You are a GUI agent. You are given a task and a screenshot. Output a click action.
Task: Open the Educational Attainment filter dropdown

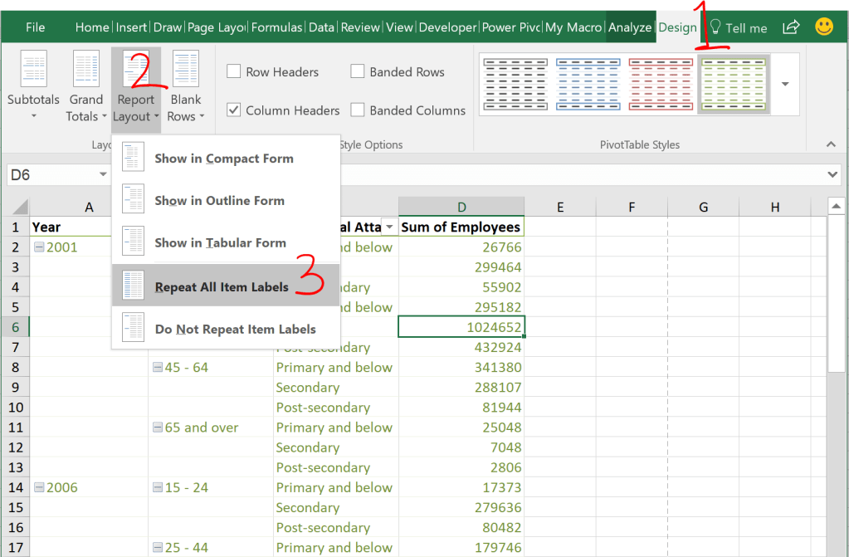[x=388, y=227]
